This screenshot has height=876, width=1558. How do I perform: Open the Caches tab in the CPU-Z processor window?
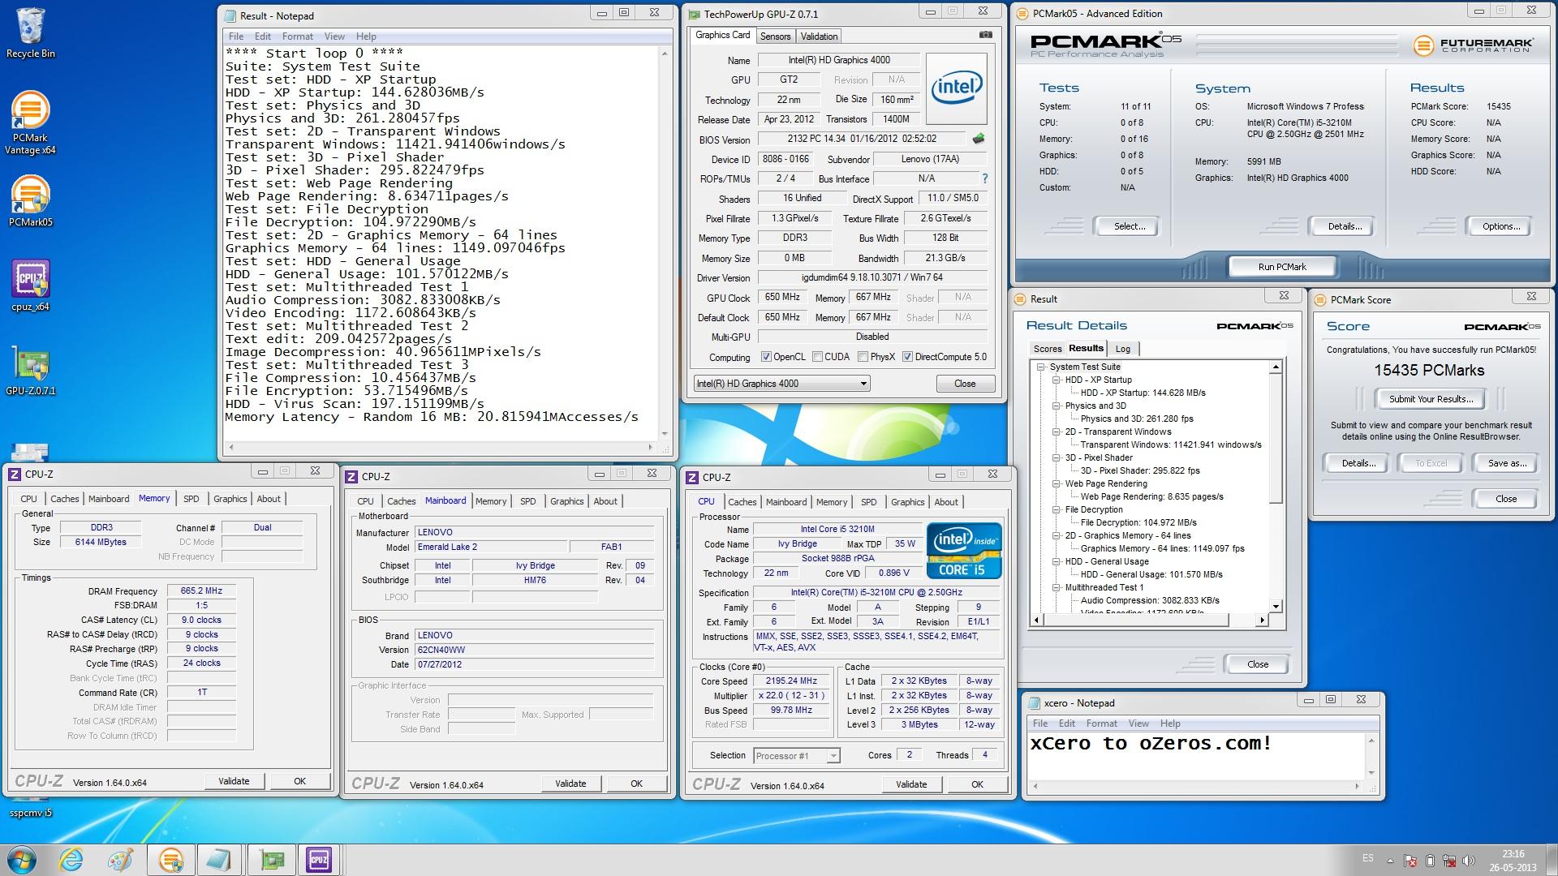click(742, 502)
